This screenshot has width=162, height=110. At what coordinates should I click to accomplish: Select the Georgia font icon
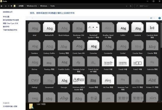[64, 79]
